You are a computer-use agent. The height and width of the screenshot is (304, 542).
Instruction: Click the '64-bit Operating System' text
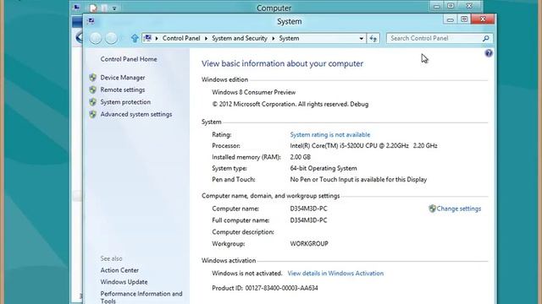click(324, 168)
